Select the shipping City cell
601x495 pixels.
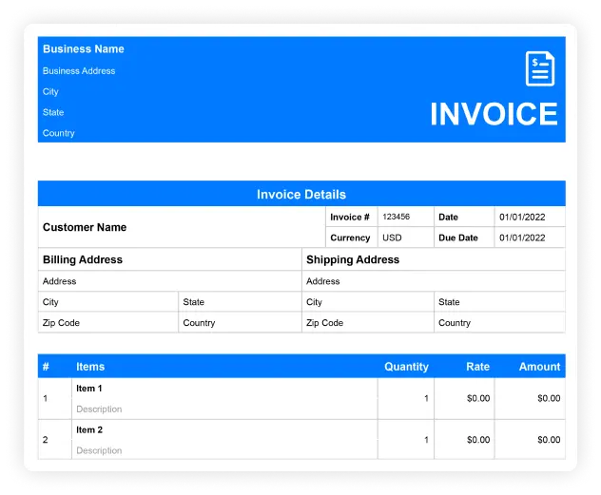(368, 302)
